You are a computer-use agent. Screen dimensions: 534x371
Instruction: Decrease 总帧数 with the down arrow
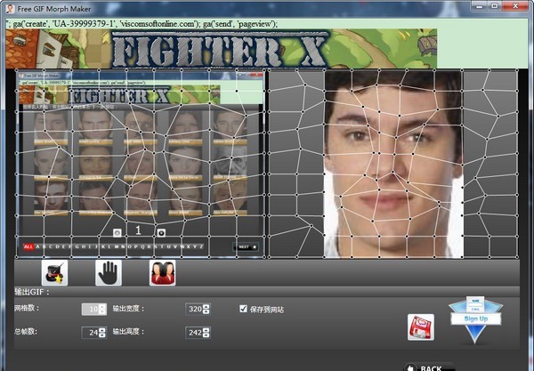pos(102,335)
